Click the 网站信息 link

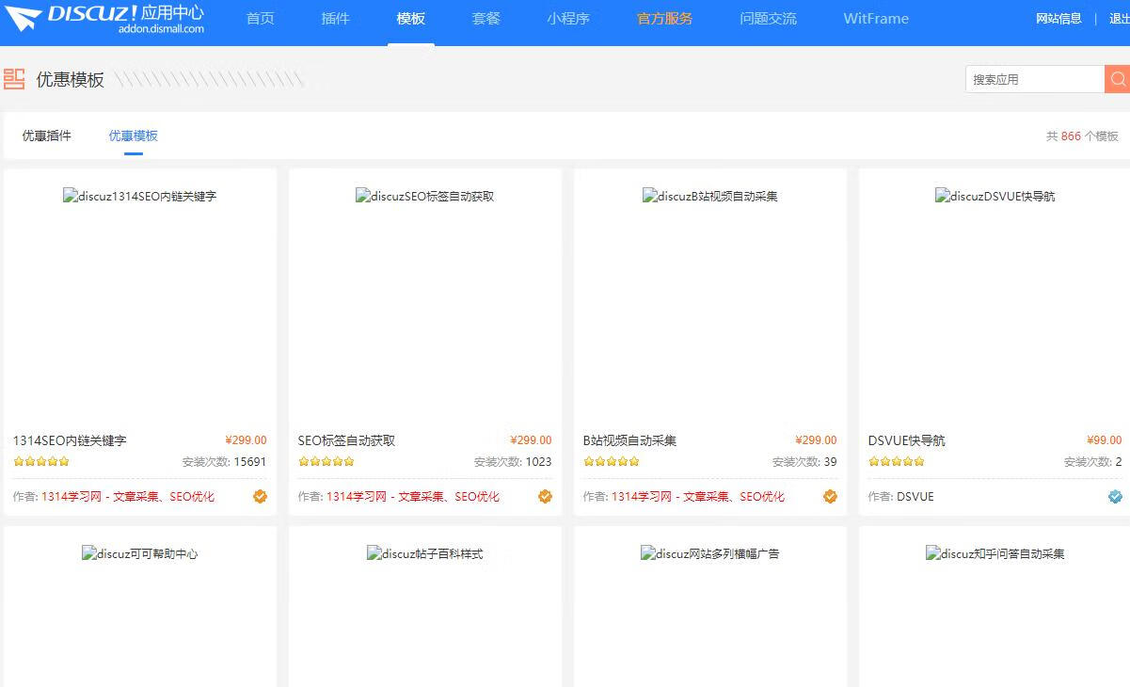[x=1058, y=19]
